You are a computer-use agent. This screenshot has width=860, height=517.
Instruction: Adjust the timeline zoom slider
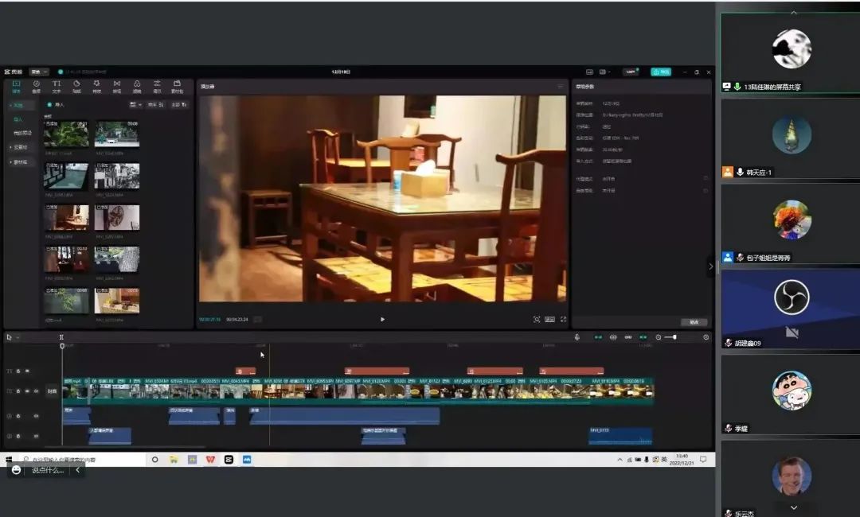click(673, 337)
